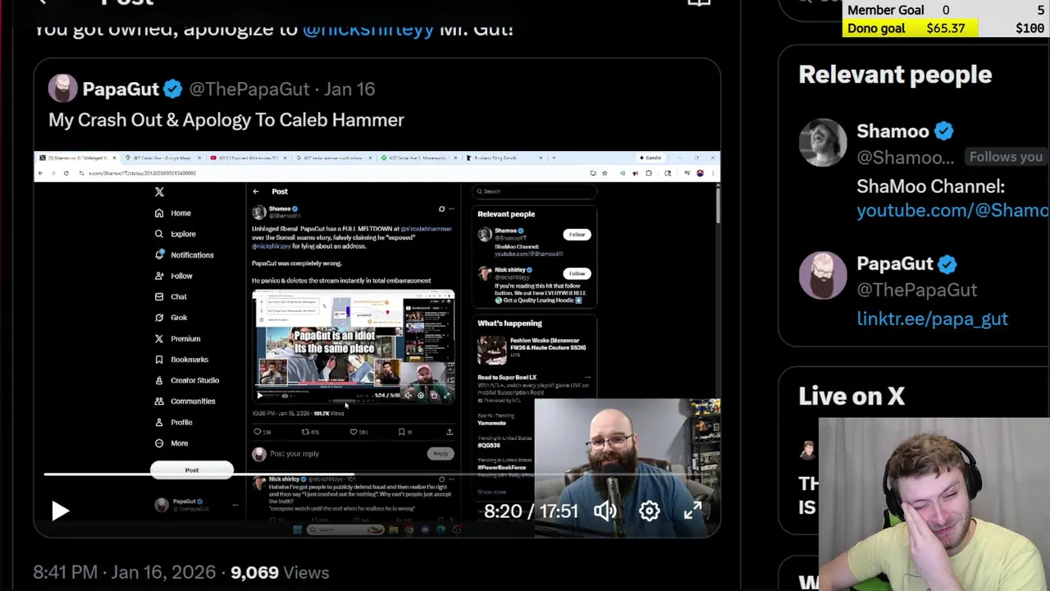Play the quoted PapaGut video
The width and height of the screenshot is (1050, 591).
tap(60, 511)
